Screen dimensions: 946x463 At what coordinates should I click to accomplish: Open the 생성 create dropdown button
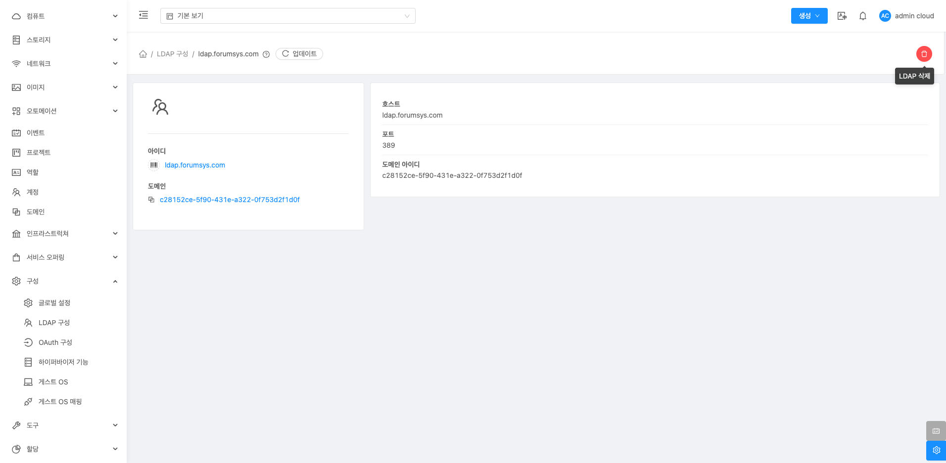click(809, 16)
